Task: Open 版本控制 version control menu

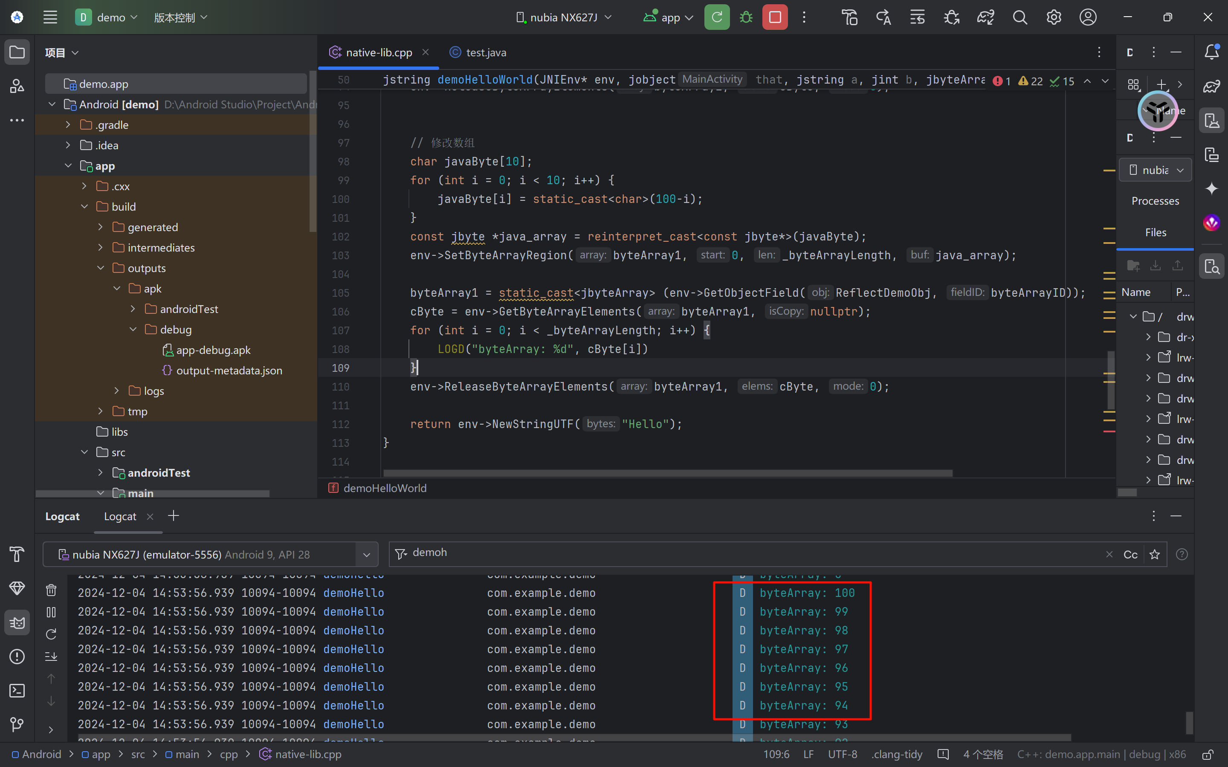Action: (180, 17)
